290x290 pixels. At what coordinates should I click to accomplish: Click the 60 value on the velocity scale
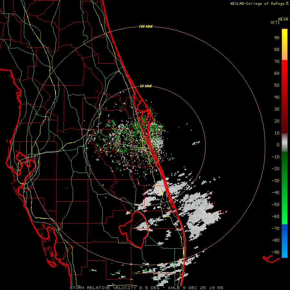coord(277,73)
